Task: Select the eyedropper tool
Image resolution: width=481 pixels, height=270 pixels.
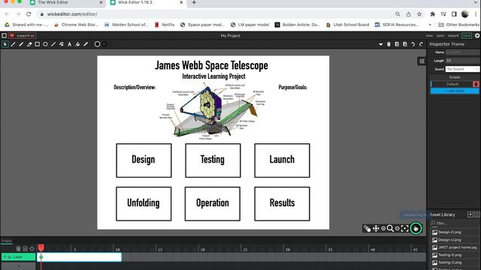Action: coord(86,44)
